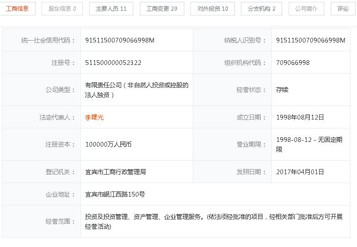Go to the 评论 tab

point(343,8)
